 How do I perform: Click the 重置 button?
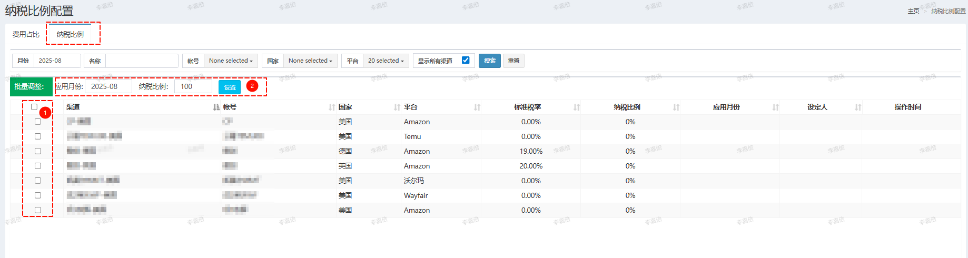(x=513, y=61)
